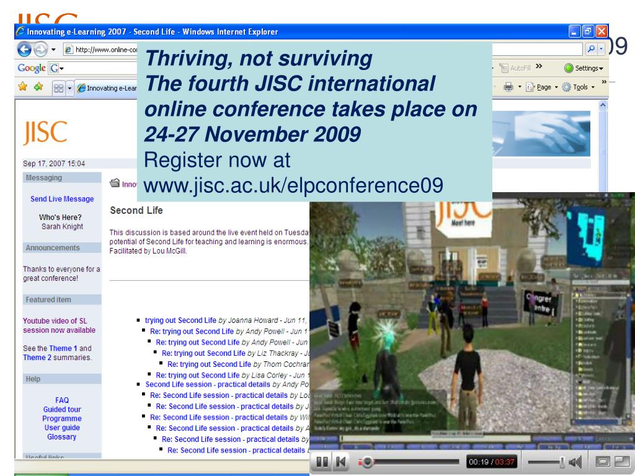Click the 00:19 / 03:37 time display
Viewport: 635px width, 476px height.
pos(492,461)
